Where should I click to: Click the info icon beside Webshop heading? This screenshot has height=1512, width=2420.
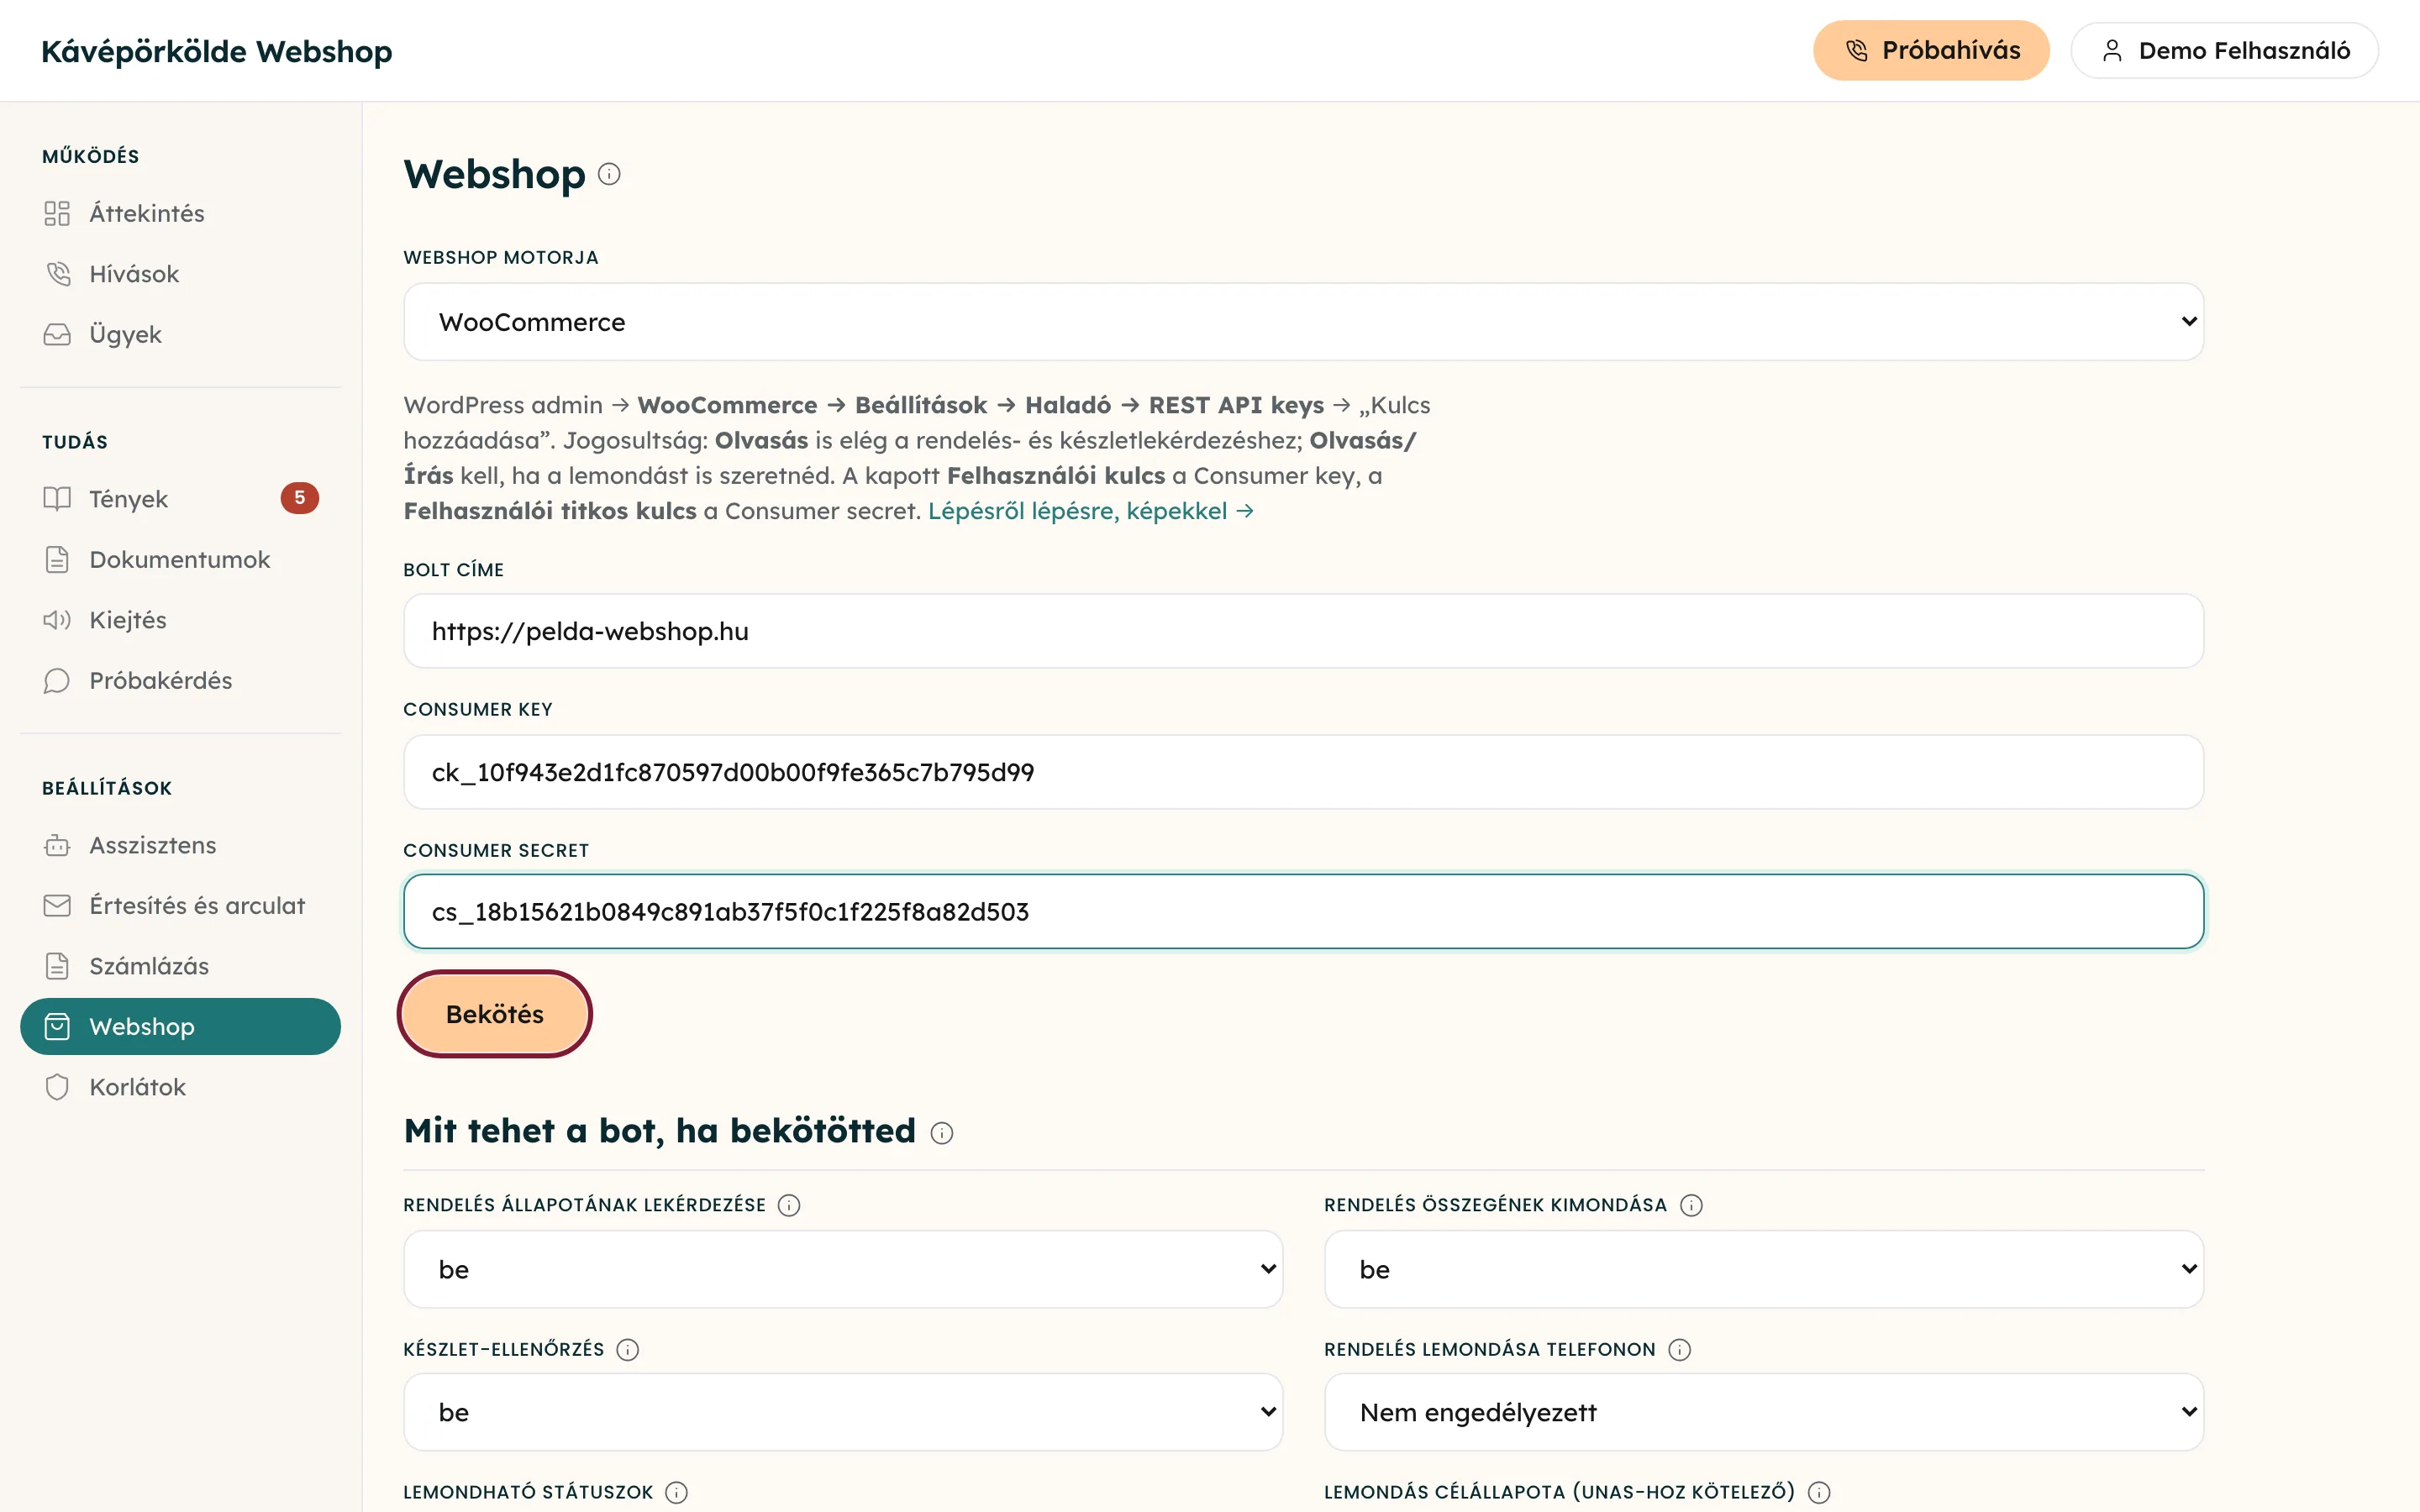(609, 174)
